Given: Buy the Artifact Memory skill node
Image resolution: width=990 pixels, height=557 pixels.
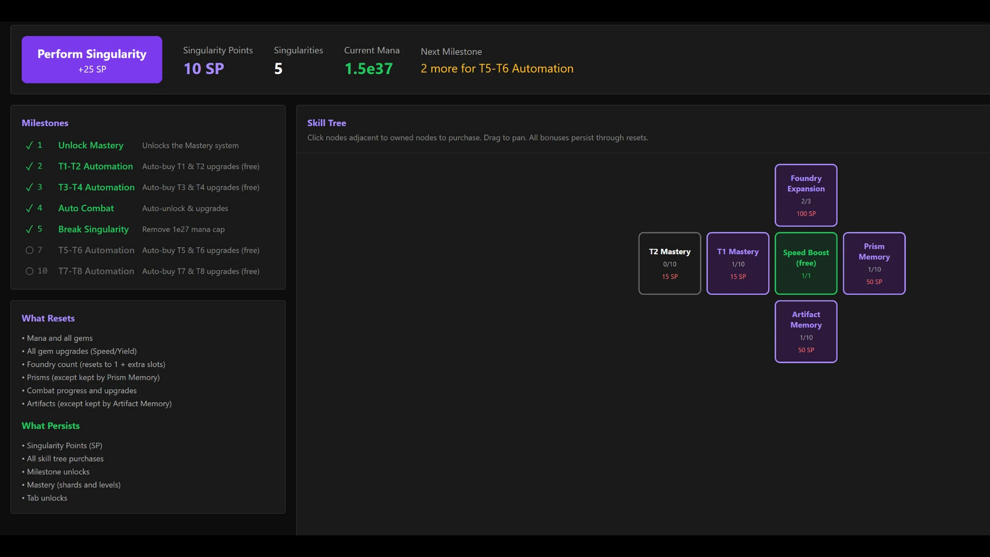Looking at the screenshot, I should pyautogui.click(x=806, y=332).
